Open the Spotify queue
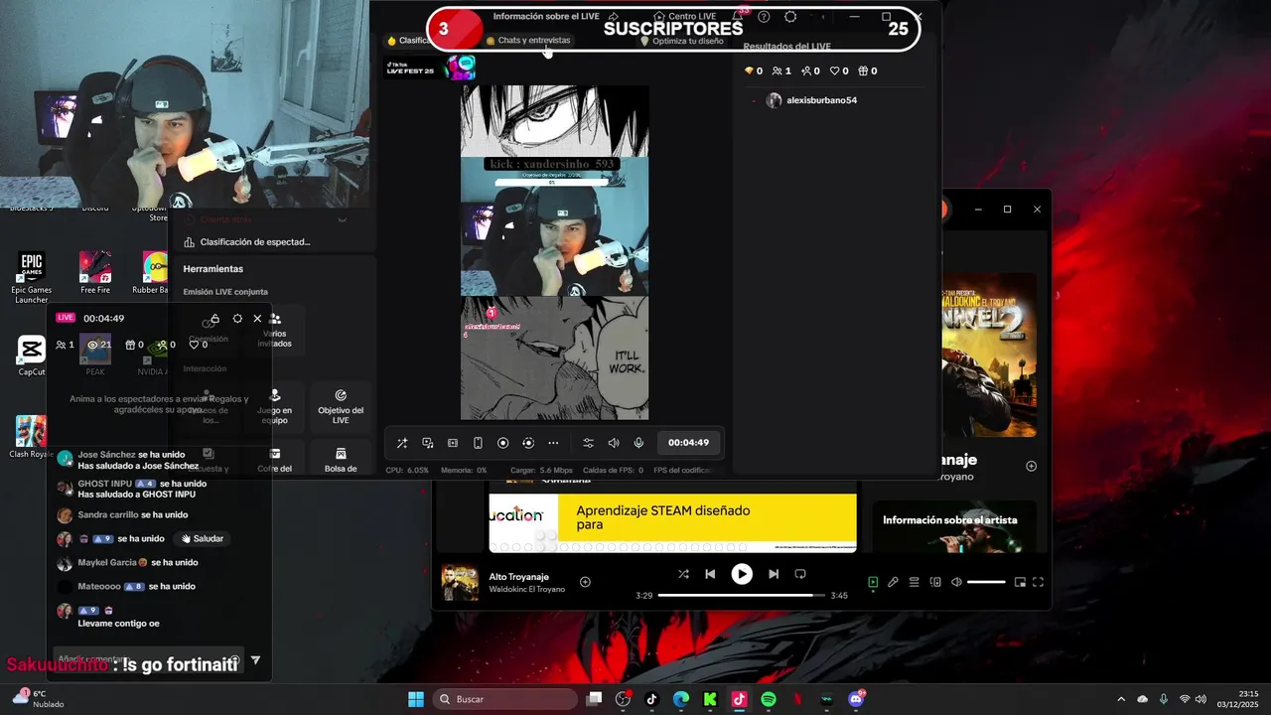 [914, 582]
